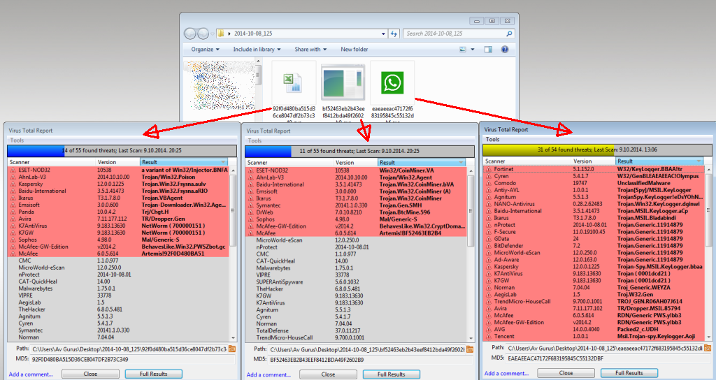The width and height of the screenshot is (716, 380).
Task: Click Result column sort arrow in left report
Action: click(223, 162)
